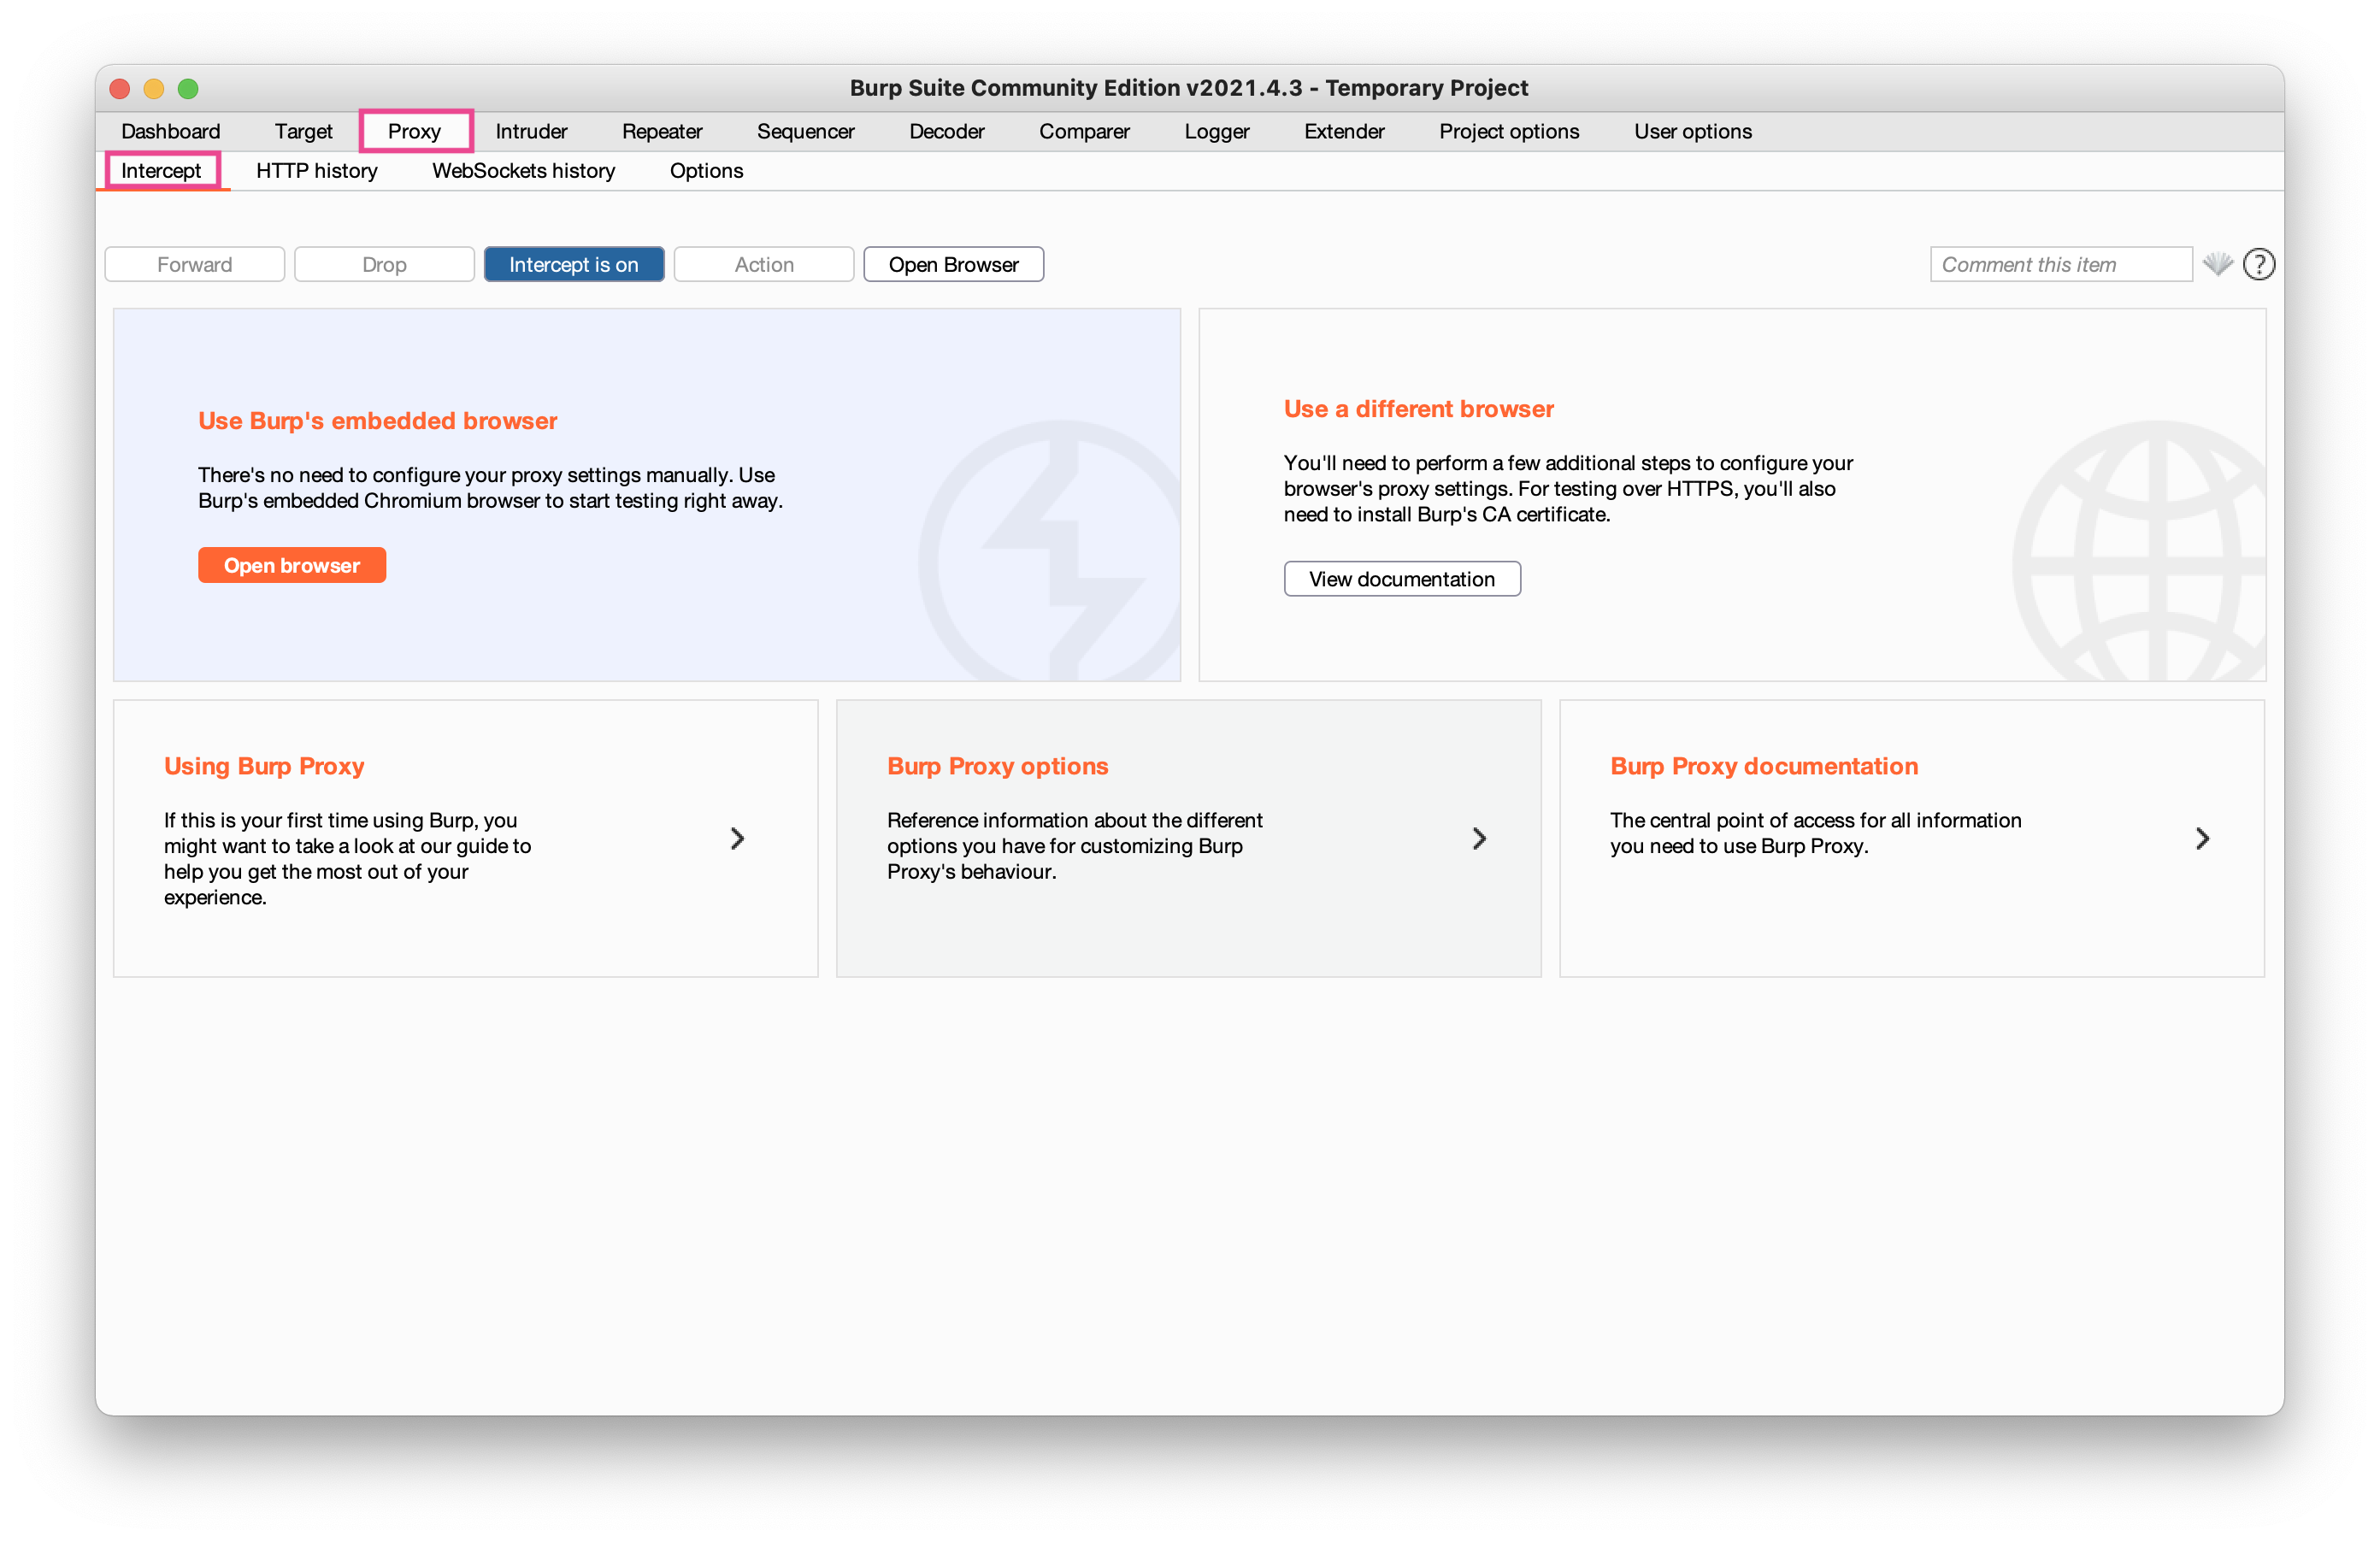Screen dimensions: 2380x1542
Task: Click the Comment this item field
Action: point(2060,264)
